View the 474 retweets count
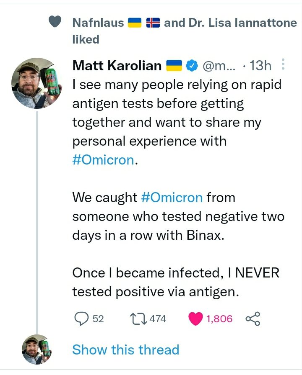 pos(158,319)
